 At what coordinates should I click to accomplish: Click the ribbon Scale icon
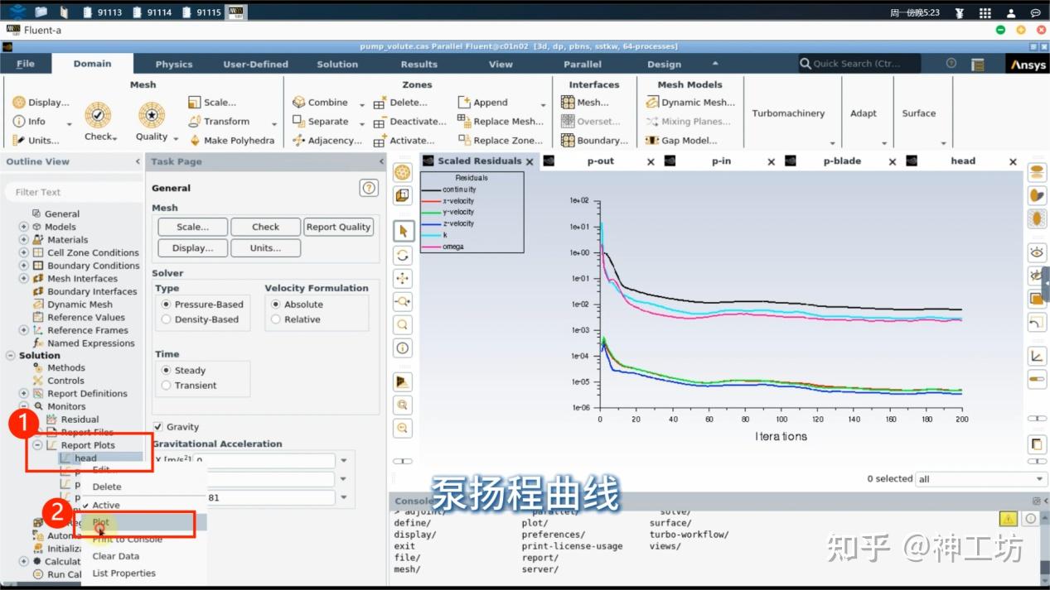click(x=195, y=103)
